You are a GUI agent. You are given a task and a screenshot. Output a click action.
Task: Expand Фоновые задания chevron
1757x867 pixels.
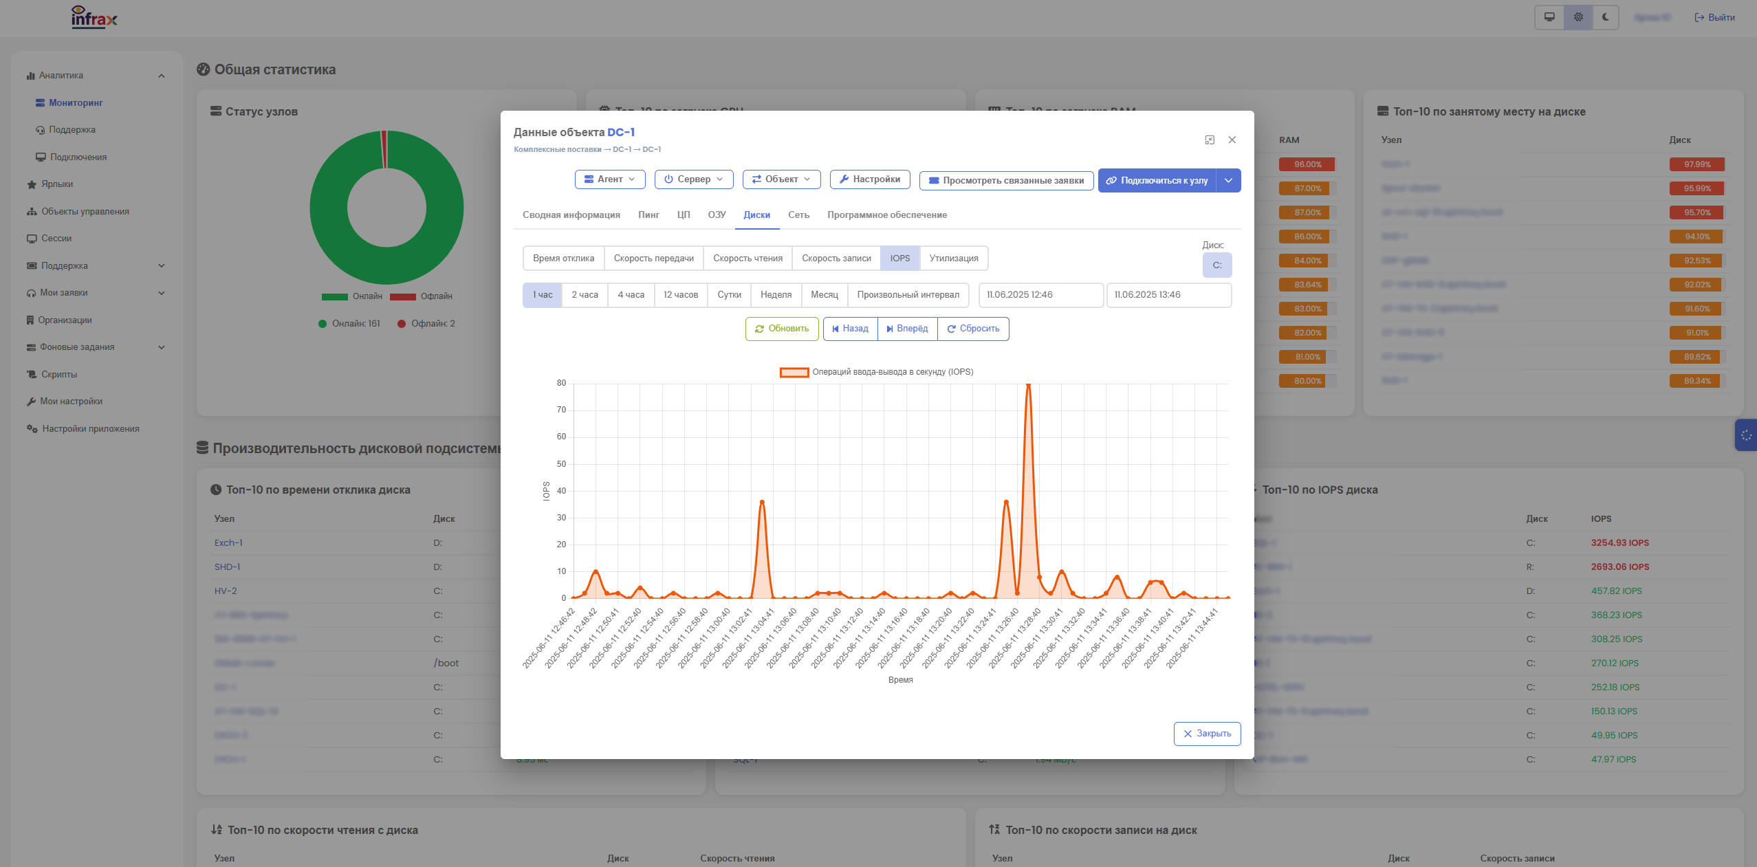pyautogui.click(x=162, y=347)
